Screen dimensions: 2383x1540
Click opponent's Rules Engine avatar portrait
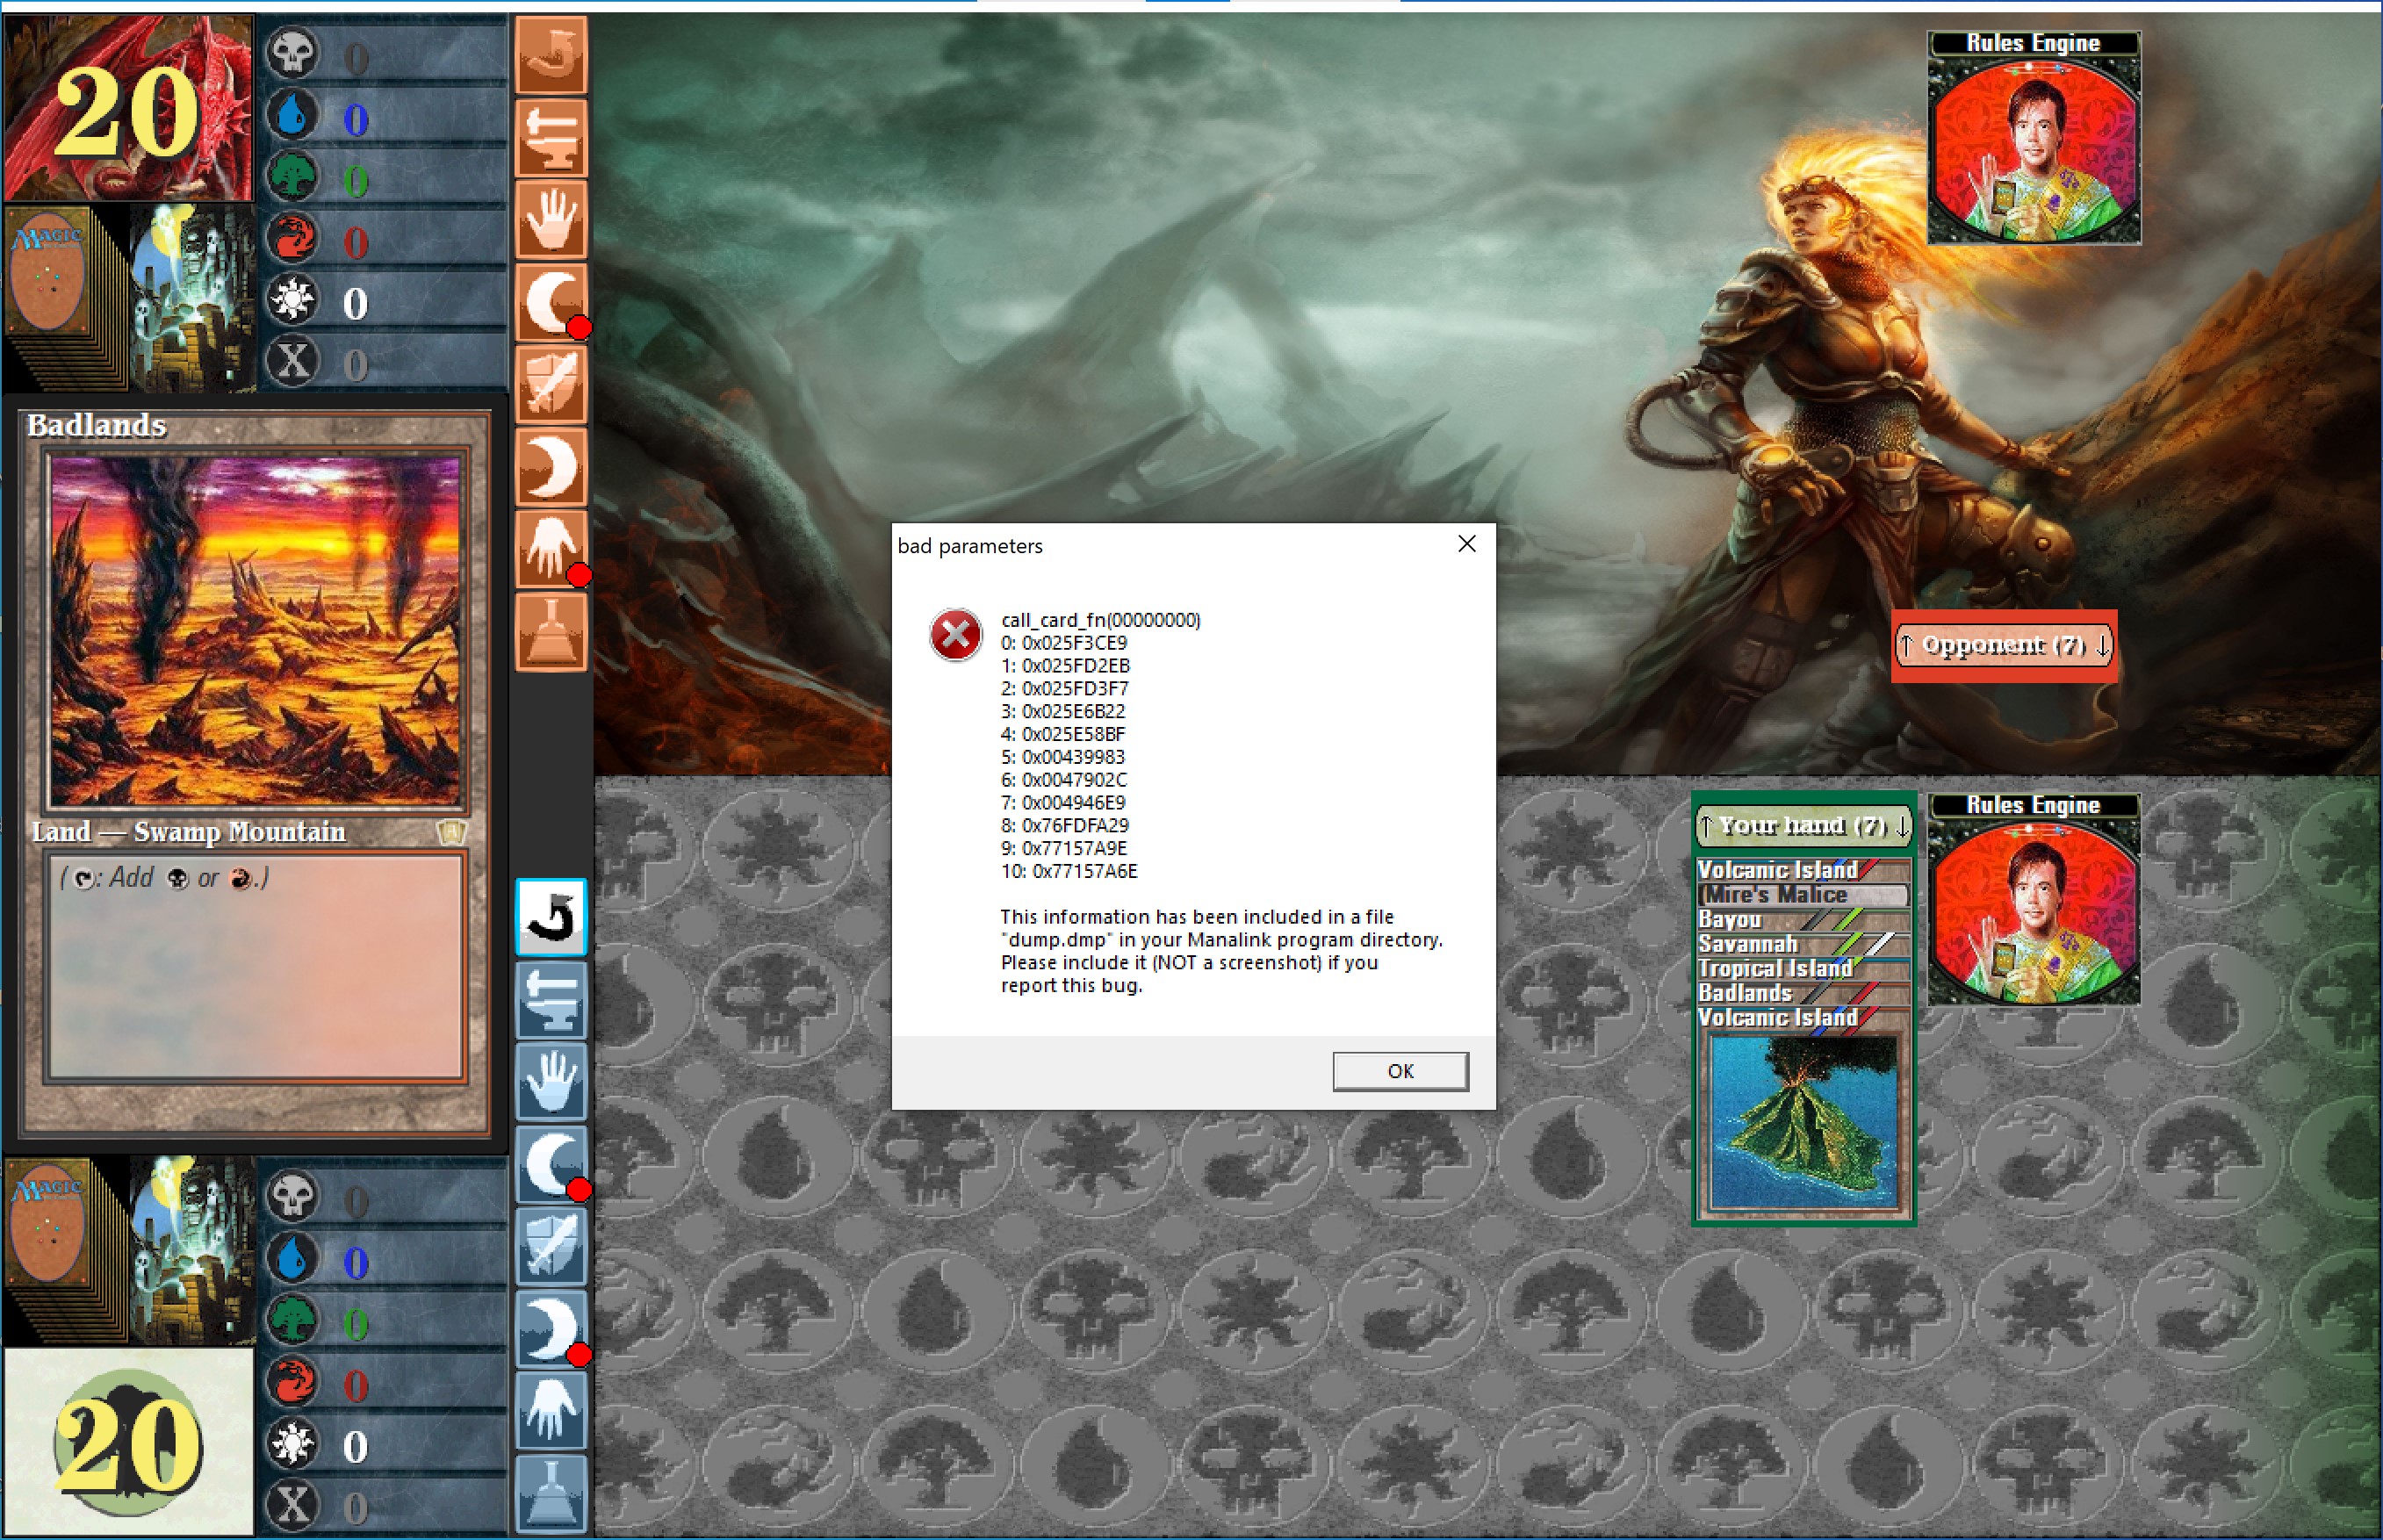2034,149
